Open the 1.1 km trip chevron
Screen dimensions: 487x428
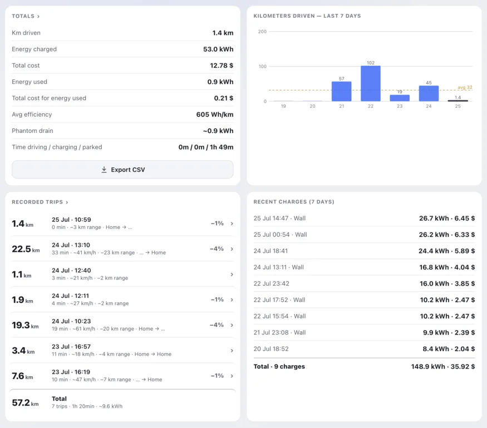click(232, 275)
